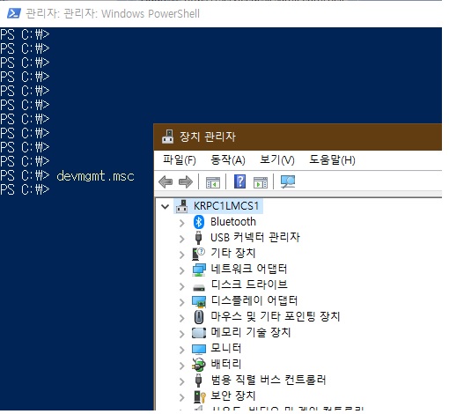The image size is (449, 414).
Task: Click the 범용 직렬 버스 컨트롤러 icon
Action: click(198, 381)
